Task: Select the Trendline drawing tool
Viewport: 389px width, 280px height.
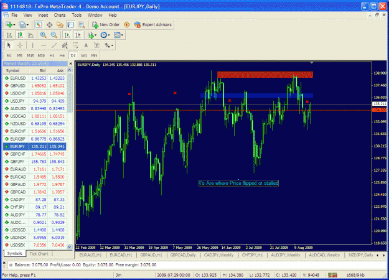Action: [x=54, y=45]
